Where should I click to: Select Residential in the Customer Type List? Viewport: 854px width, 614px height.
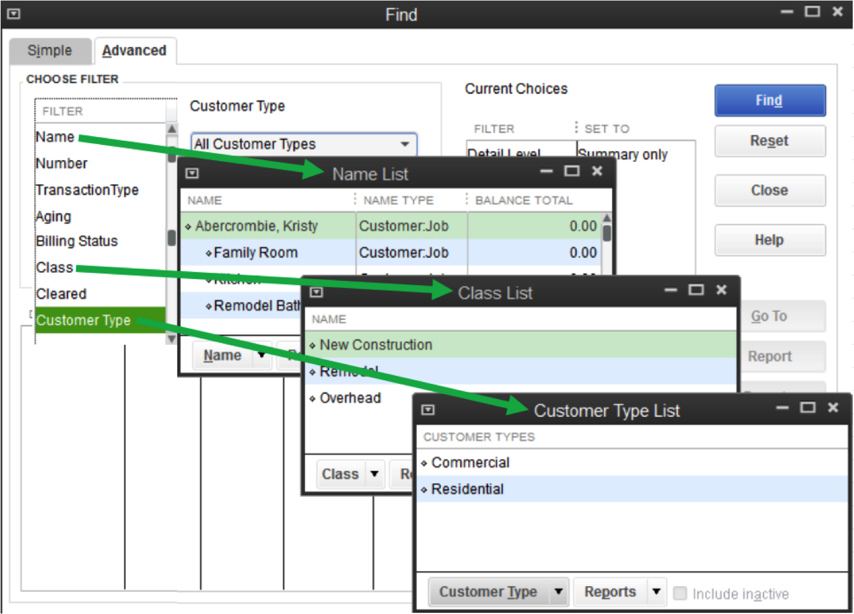click(x=468, y=489)
